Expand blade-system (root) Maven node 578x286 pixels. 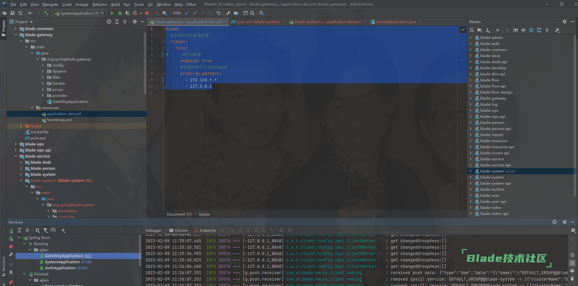(x=471, y=171)
